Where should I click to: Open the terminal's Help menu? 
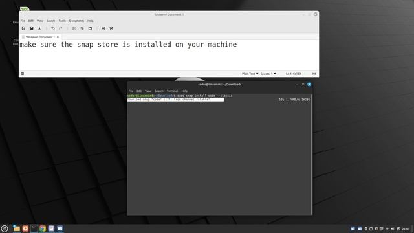point(184,91)
